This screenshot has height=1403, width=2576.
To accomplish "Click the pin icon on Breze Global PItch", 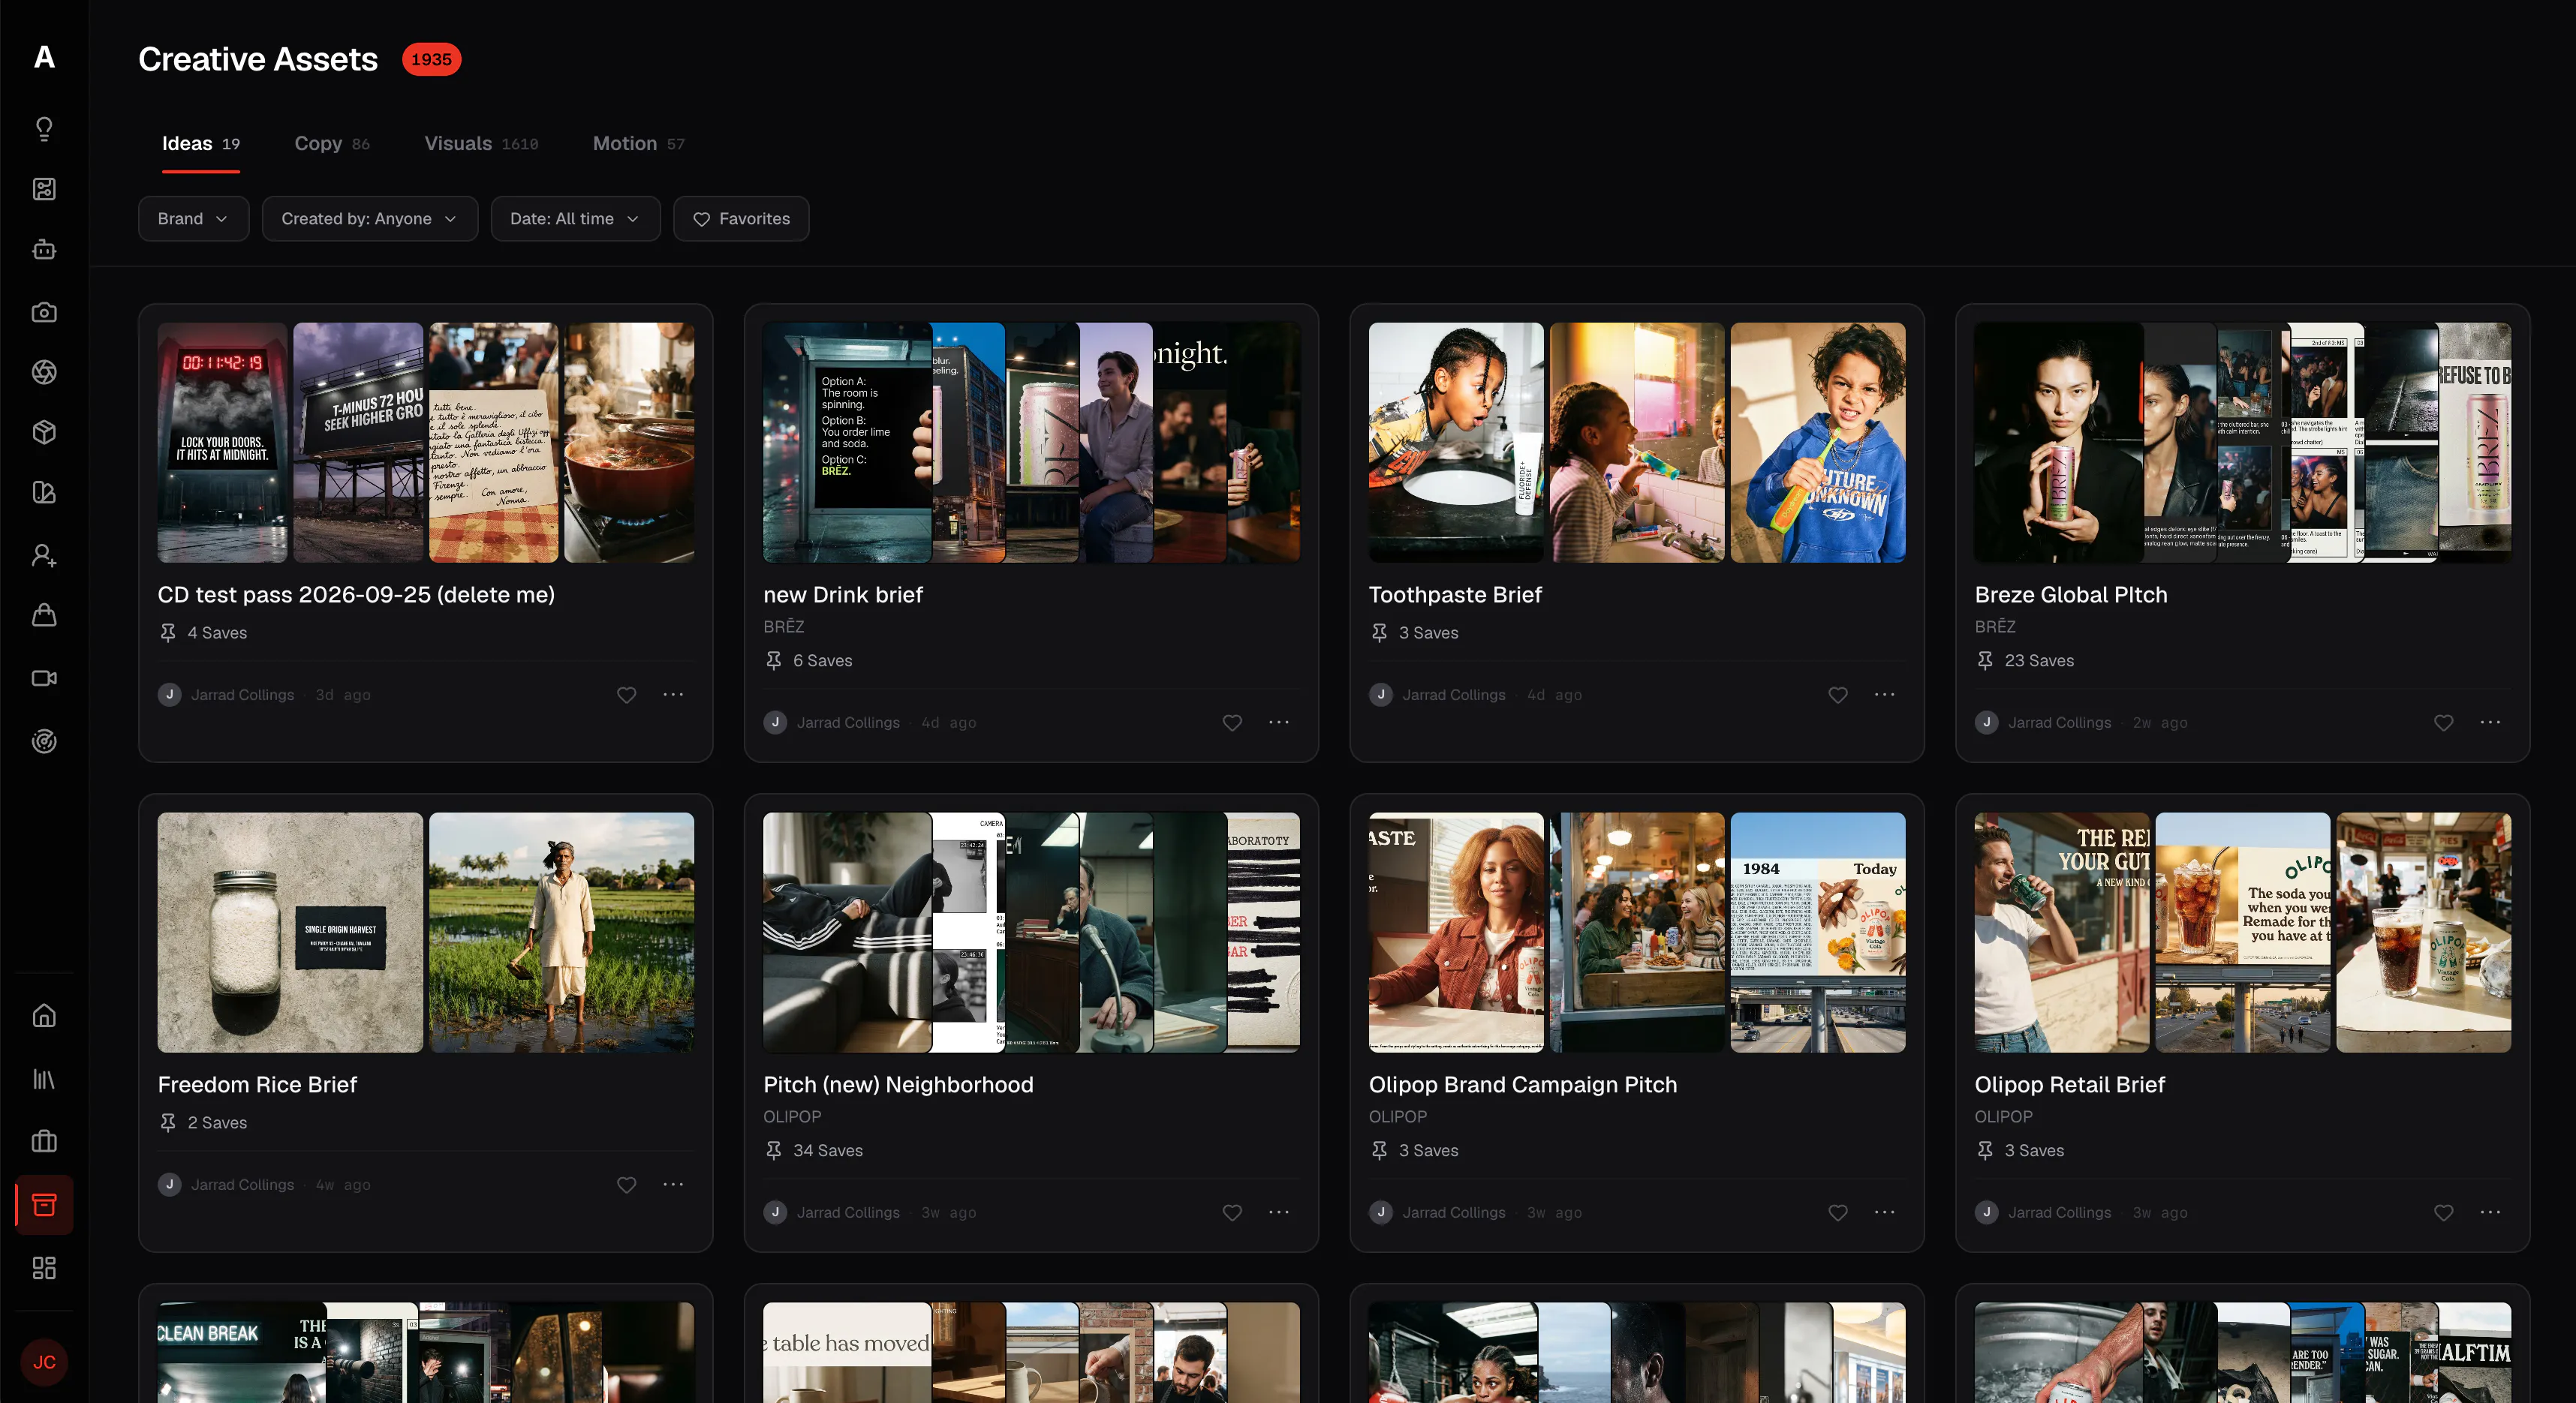I will tap(1985, 660).
